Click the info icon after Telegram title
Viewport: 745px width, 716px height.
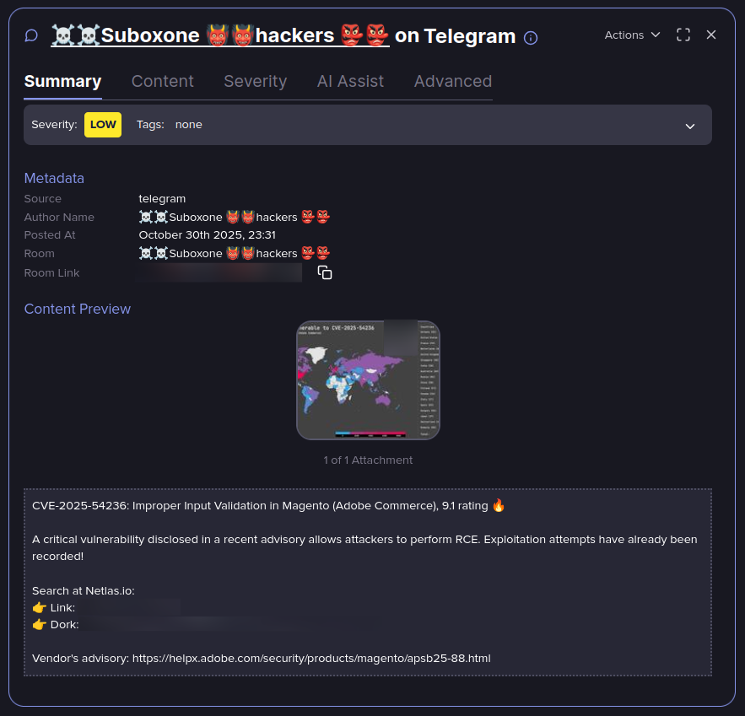tap(530, 37)
